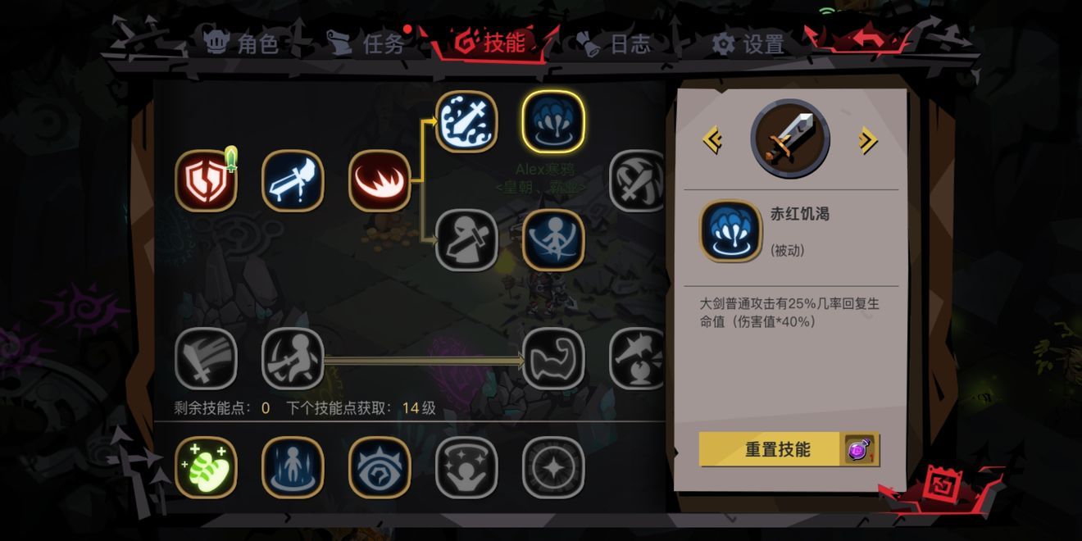Switch to previous weapon with left arrow
The width and height of the screenshot is (1082, 541).
(x=712, y=140)
